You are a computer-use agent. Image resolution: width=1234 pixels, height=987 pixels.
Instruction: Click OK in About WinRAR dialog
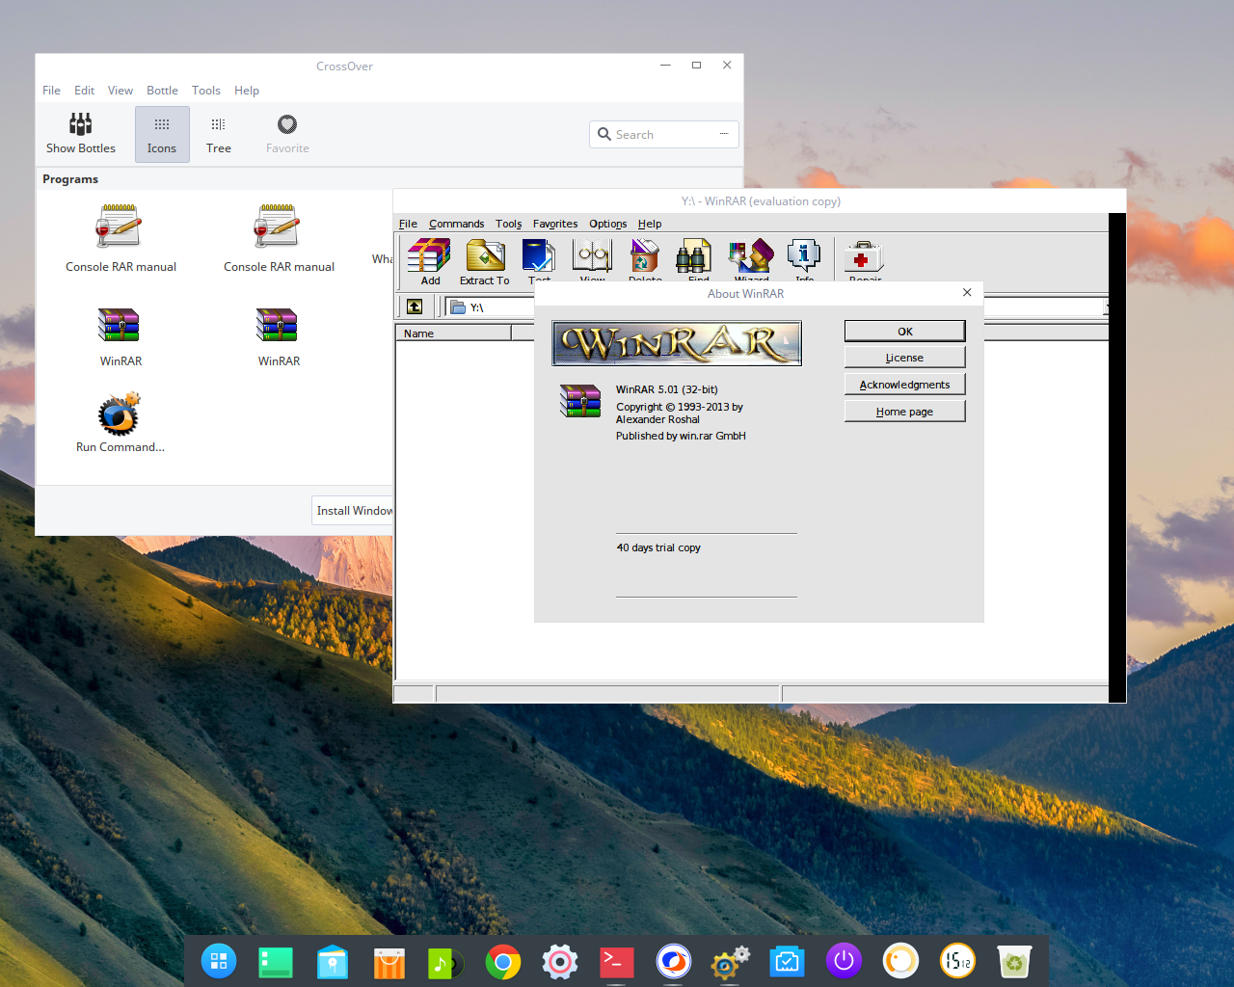(x=905, y=331)
